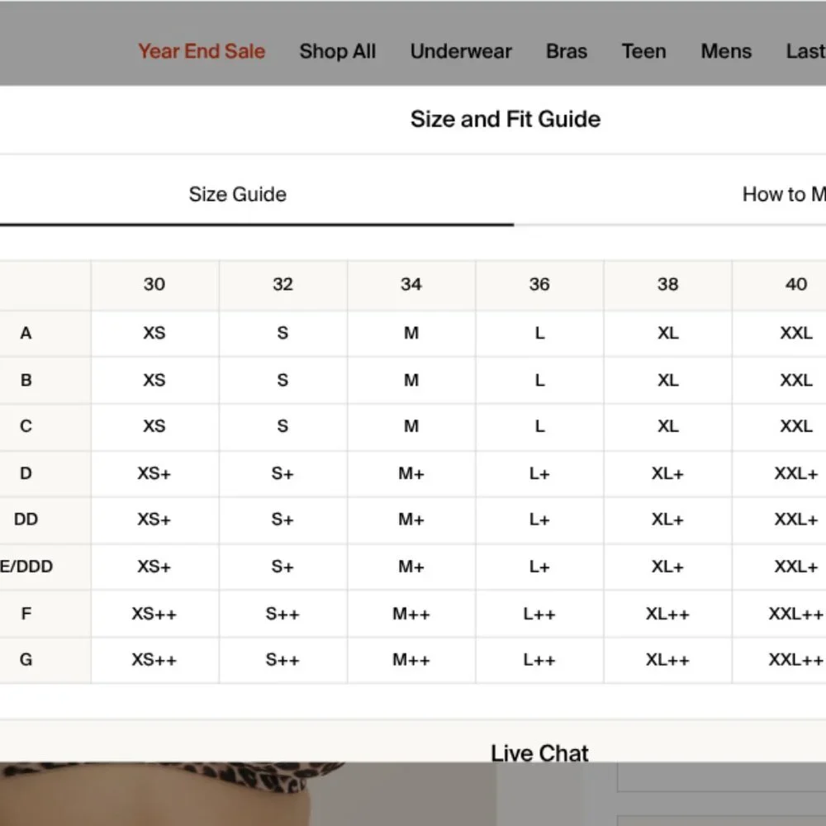Viewport: 826px width, 826px height.
Task: Click the 32 band size column header
Action: point(282,284)
